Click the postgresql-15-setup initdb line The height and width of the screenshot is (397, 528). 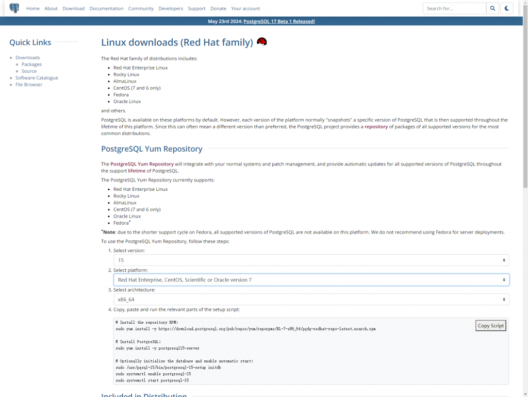[169, 368]
